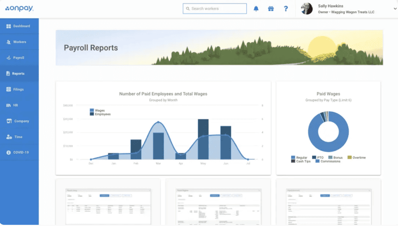Viewport: 398px width, 226px height.
Task: Click Owner Wagging Wagon Treats LLC text
Action: coord(346,12)
